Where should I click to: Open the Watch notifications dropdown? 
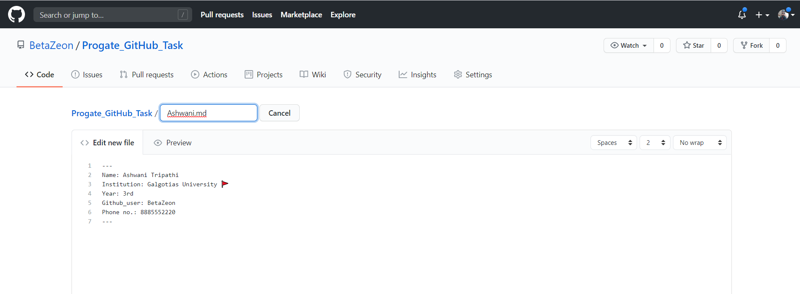point(629,45)
